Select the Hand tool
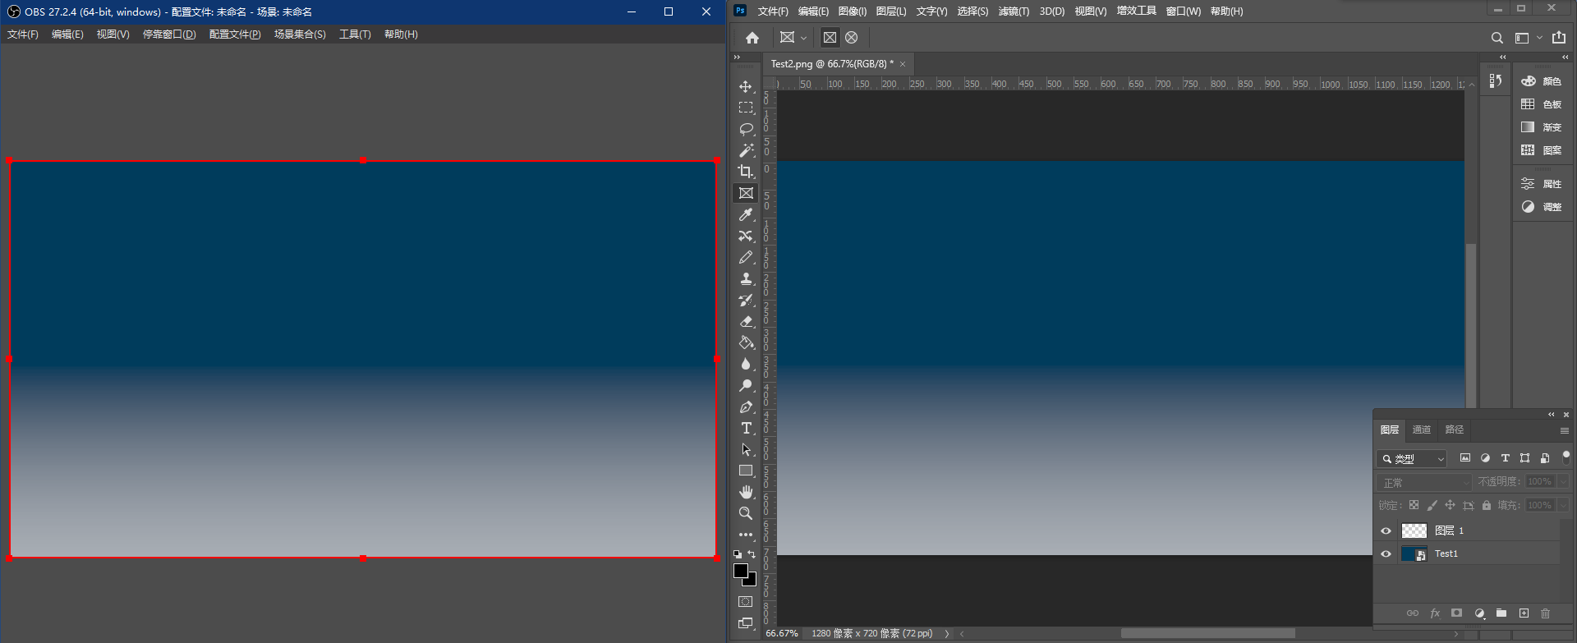The height and width of the screenshot is (643, 1577). [x=746, y=492]
